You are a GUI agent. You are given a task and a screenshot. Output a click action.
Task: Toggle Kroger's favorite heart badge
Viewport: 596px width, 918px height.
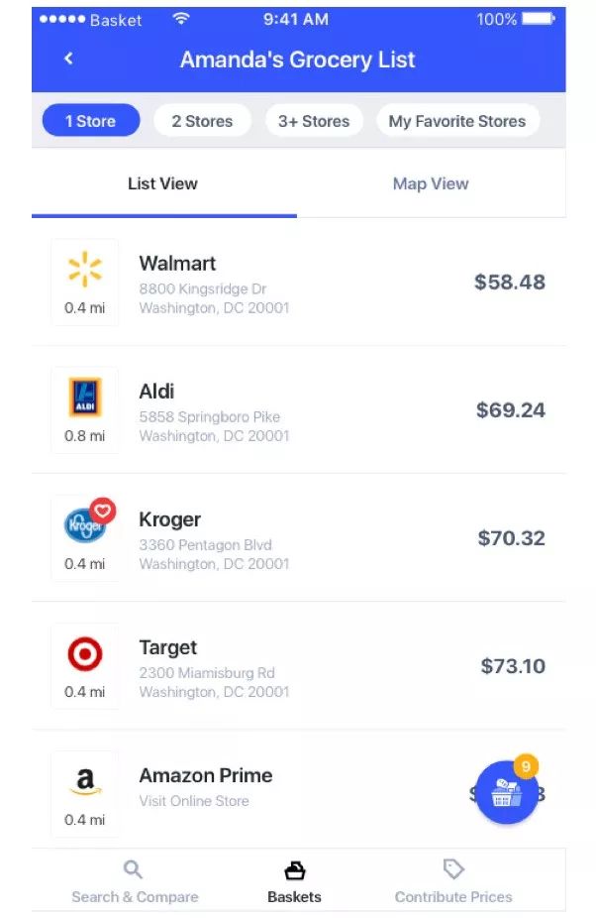(103, 512)
